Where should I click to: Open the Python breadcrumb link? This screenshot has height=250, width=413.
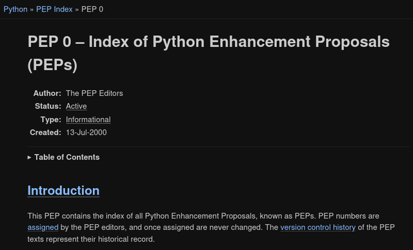tap(15, 9)
